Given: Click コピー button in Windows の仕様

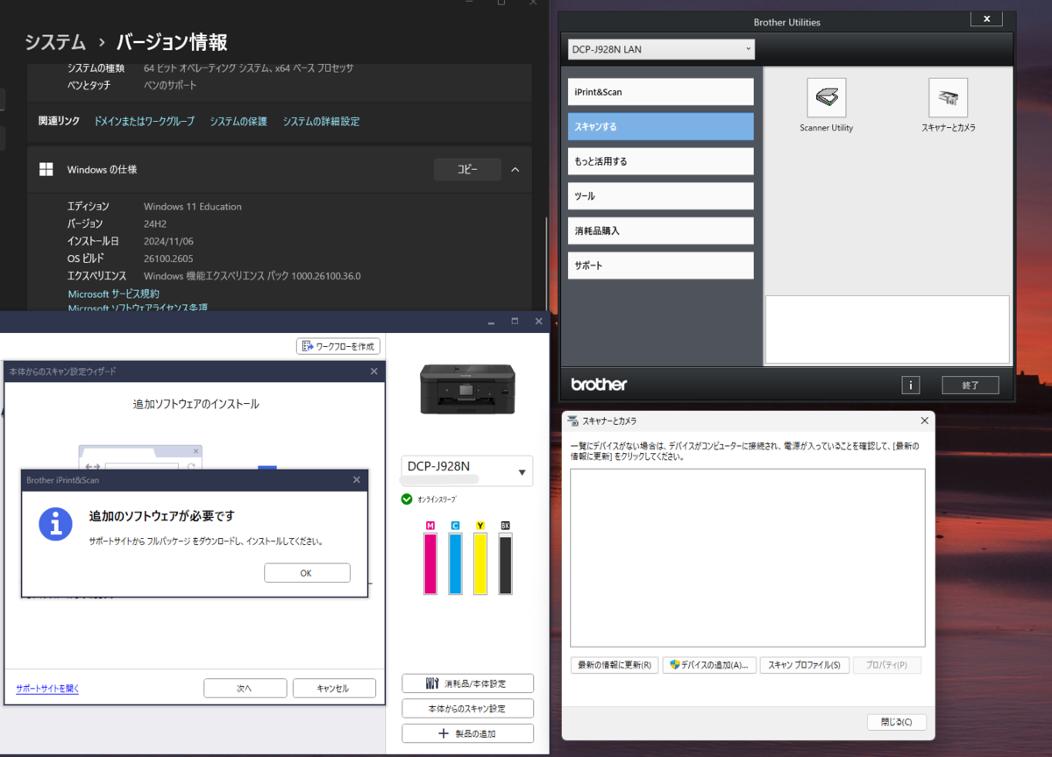Looking at the screenshot, I should [467, 170].
